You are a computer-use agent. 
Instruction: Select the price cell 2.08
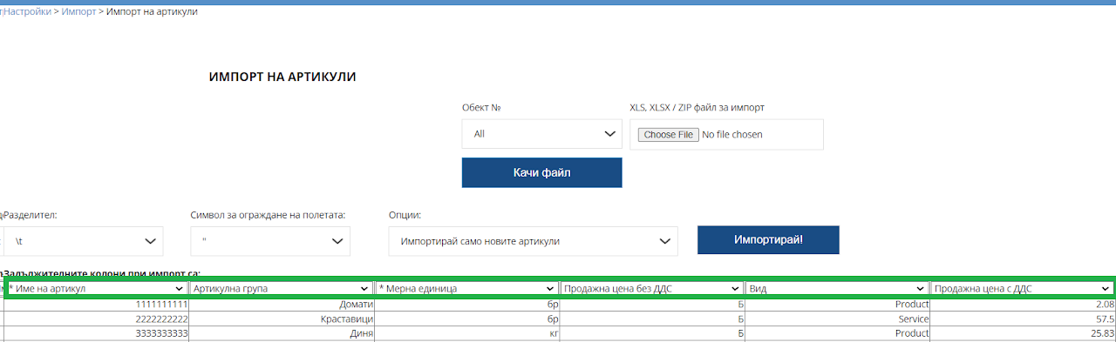tap(1023, 305)
